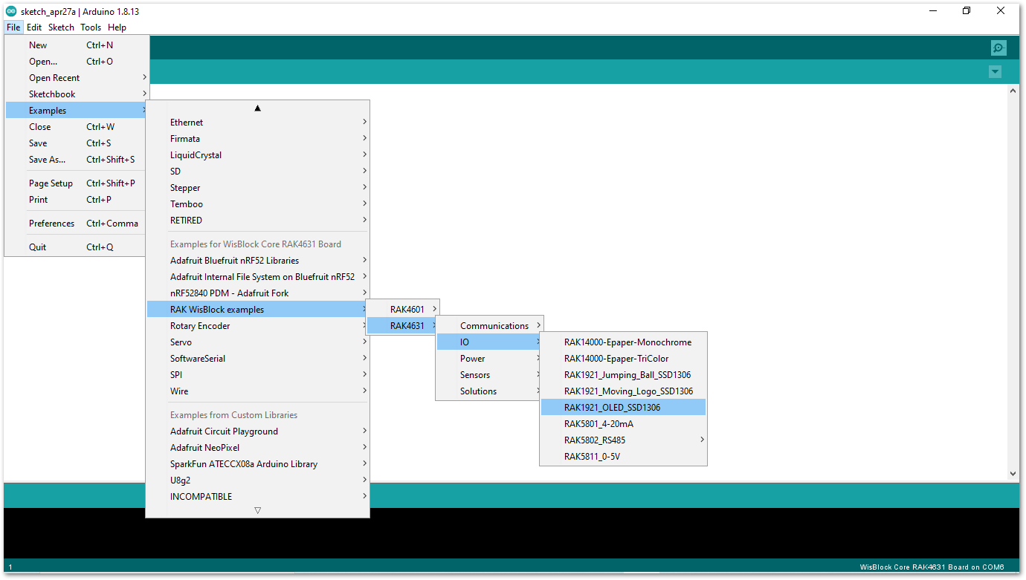Choose Close from the File menu
The image size is (1026, 580).
pos(77,127)
